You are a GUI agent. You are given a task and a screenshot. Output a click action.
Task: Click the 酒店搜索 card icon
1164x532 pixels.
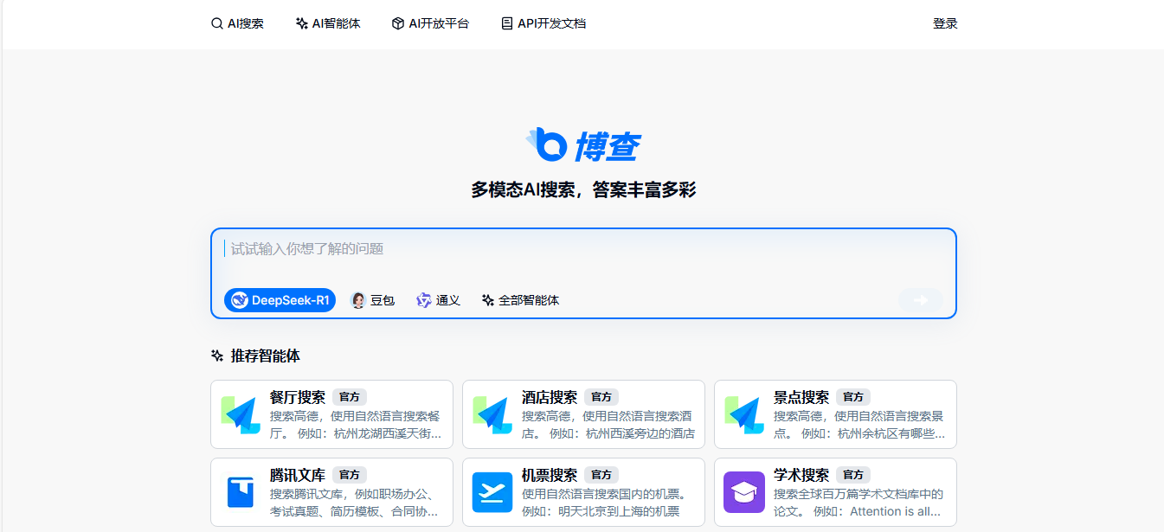pos(492,414)
